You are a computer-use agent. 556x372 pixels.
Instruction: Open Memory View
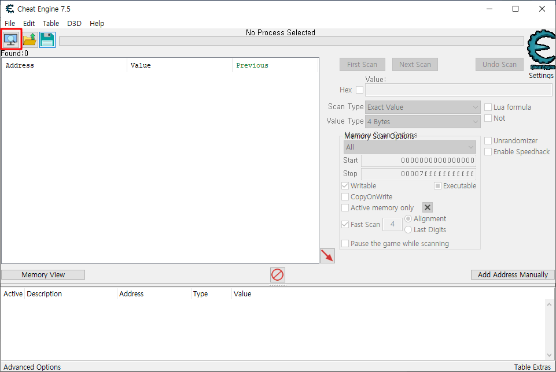(43, 274)
